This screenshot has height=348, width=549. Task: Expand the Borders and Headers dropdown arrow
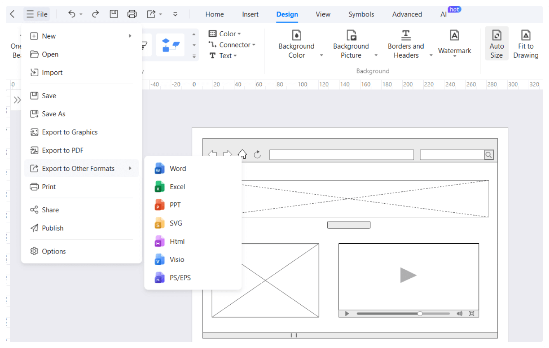click(431, 55)
